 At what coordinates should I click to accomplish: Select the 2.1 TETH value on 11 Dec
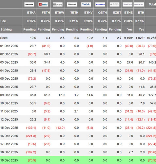click(x=76, y=111)
